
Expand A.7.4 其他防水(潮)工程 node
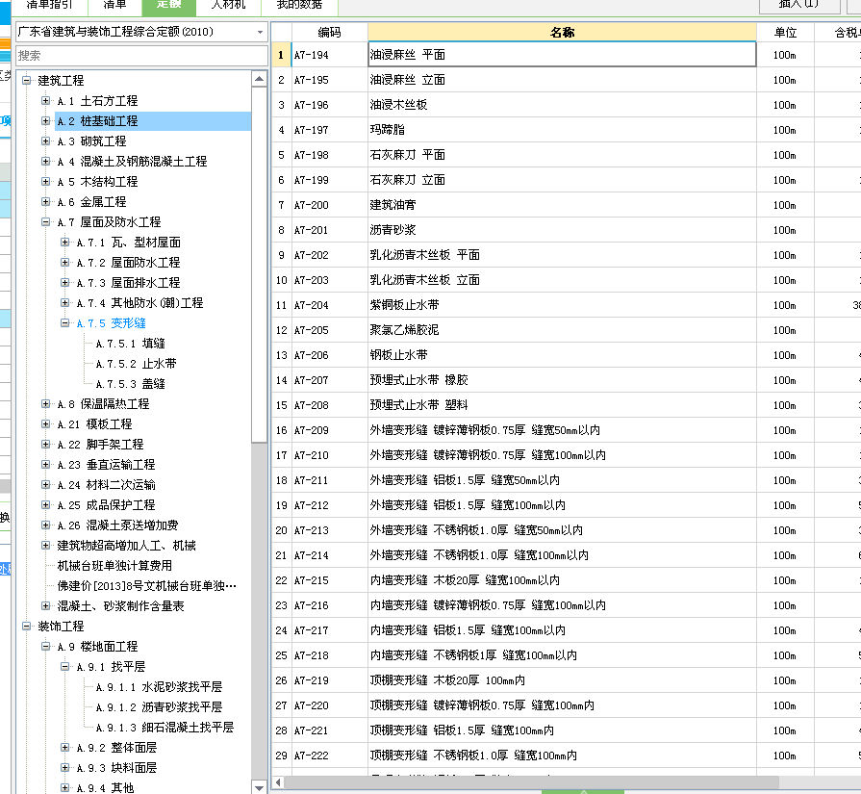64,303
